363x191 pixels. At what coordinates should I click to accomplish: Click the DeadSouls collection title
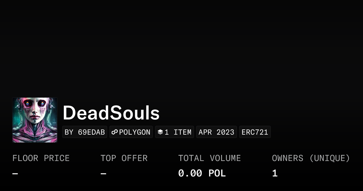[x=111, y=112]
